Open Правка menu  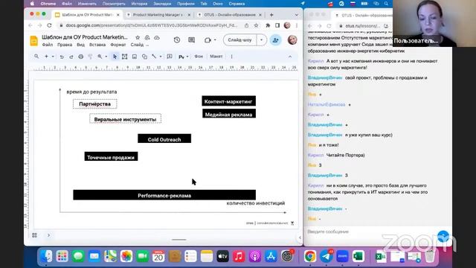[x=65, y=45]
